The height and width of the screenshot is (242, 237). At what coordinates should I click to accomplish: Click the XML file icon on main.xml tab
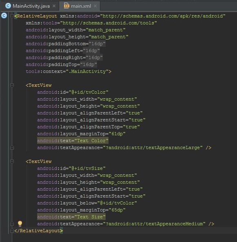tap(66, 6)
